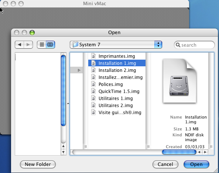Select Imprimantes.img file icon
Viewport: 219px width, 173px height.
point(93,56)
